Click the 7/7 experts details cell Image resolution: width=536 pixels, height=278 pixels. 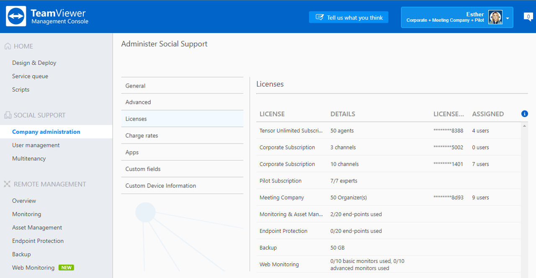[344, 181]
